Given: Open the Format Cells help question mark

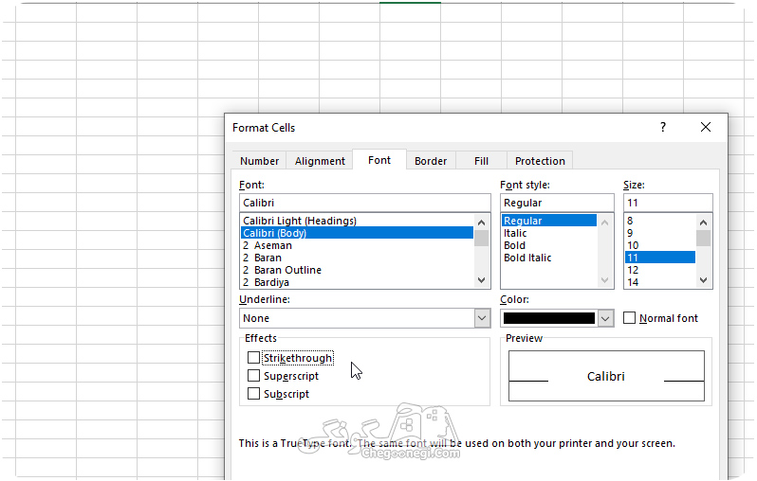Looking at the screenshot, I should (663, 127).
